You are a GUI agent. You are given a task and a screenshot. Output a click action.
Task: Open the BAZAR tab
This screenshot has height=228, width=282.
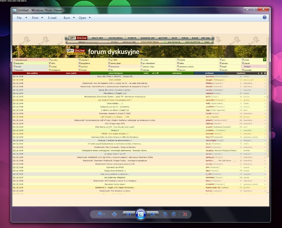coord(195,38)
